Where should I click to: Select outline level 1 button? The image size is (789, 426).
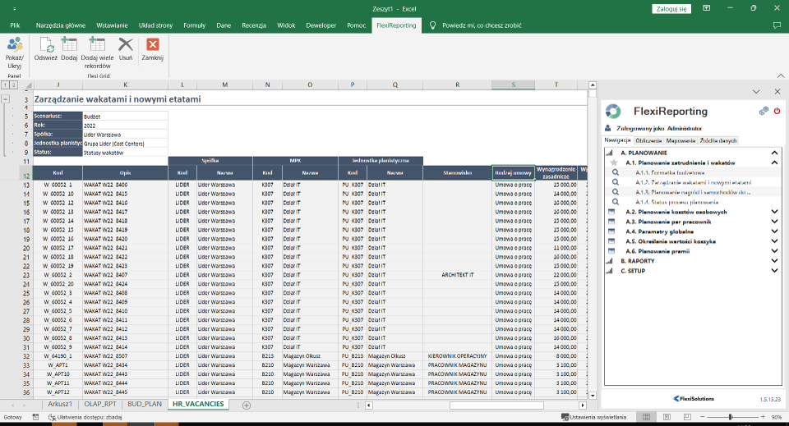[4, 85]
